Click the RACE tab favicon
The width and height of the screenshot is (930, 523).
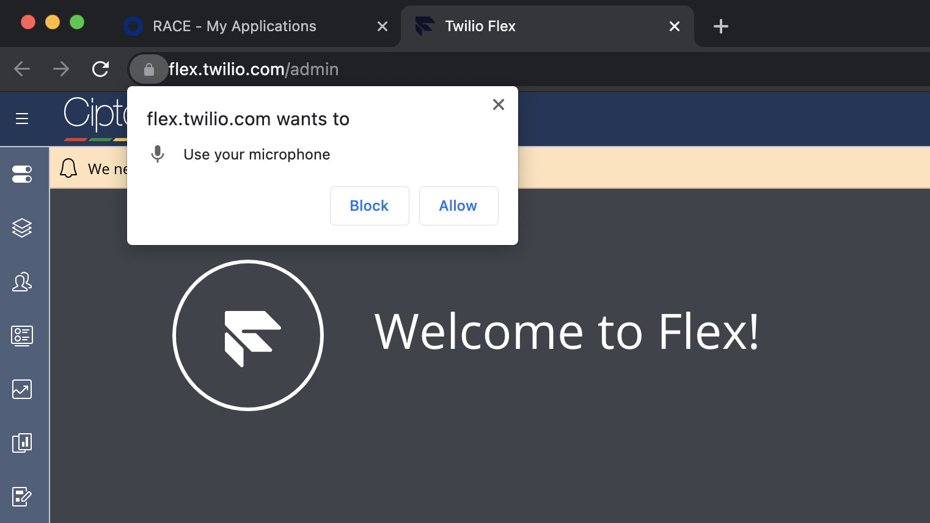[x=133, y=26]
